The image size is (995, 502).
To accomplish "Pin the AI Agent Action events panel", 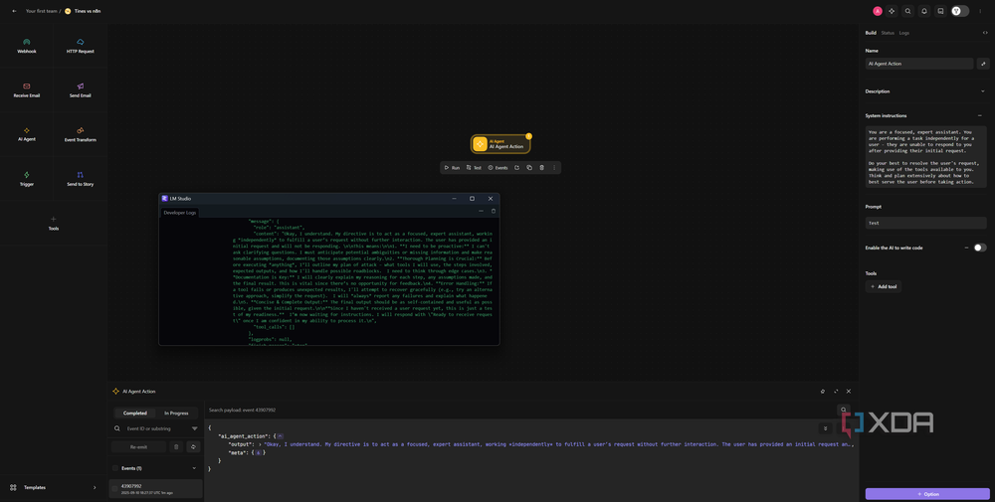I will 823,391.
